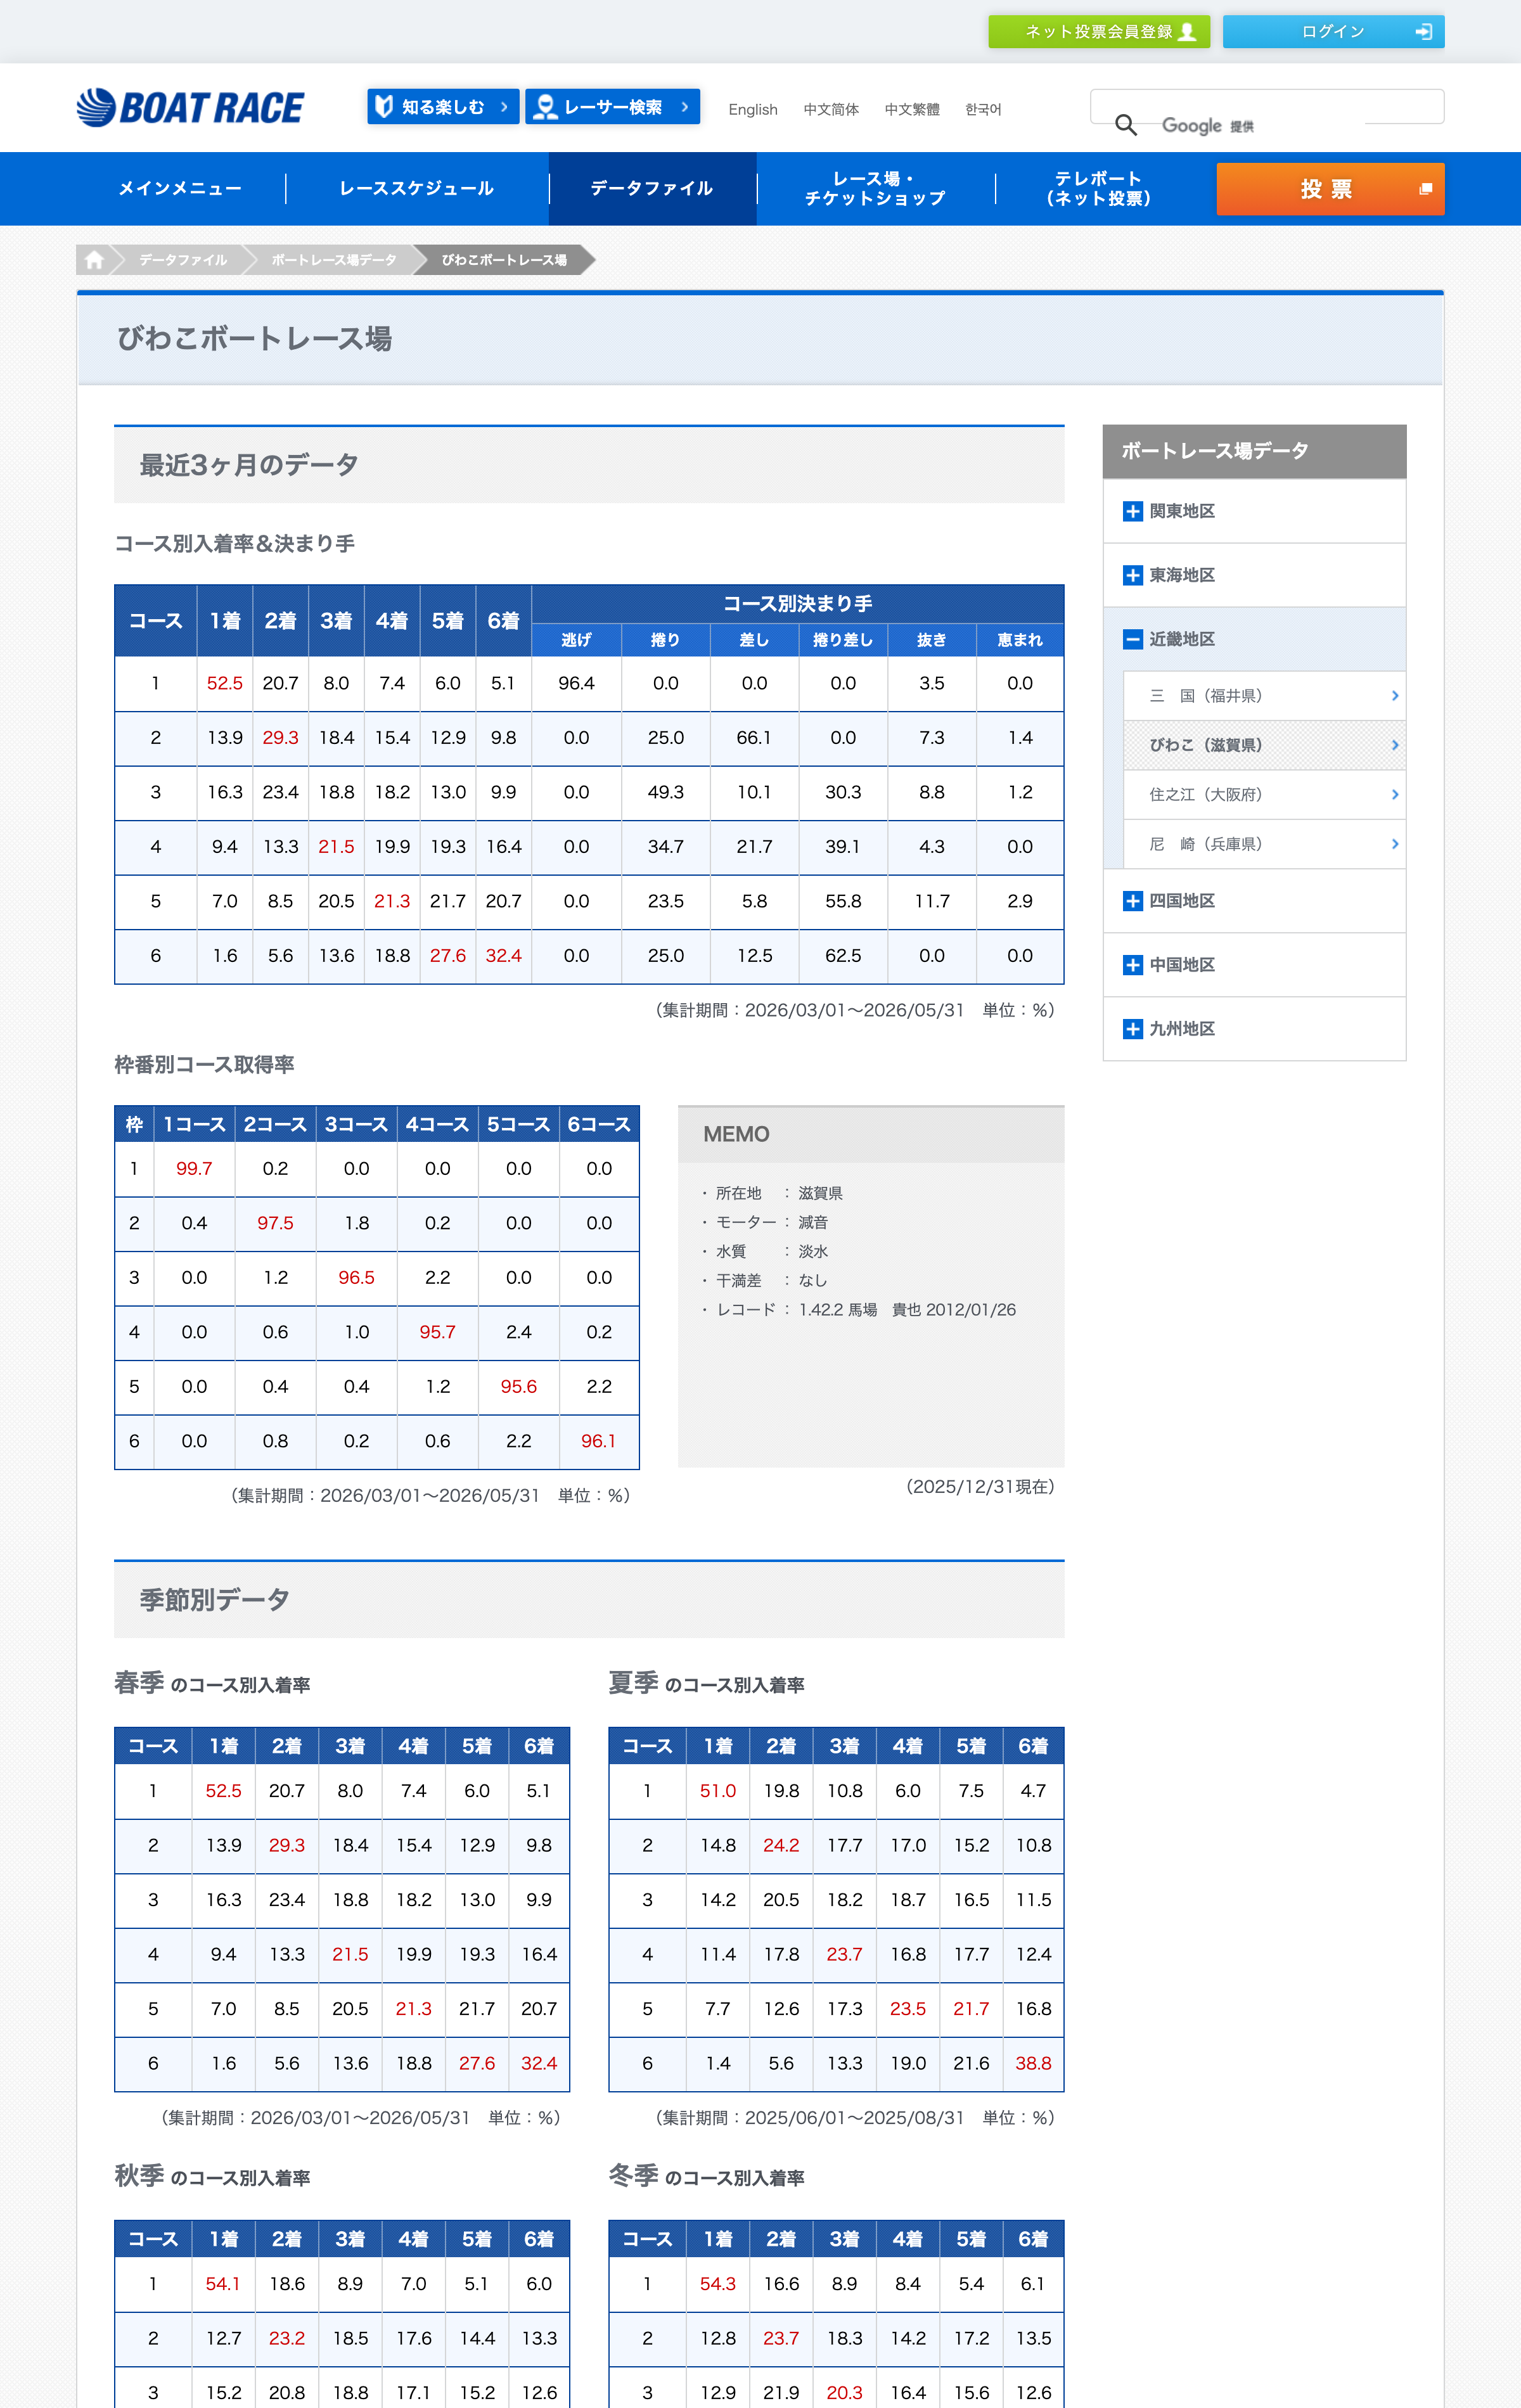Click the 62.5 捲り差し value cell
Image resolution: width=1521 pixels, height=2408 pixels.
843,956
